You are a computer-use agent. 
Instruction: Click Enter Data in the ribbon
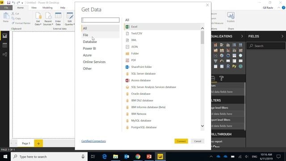tap(58, 19)
